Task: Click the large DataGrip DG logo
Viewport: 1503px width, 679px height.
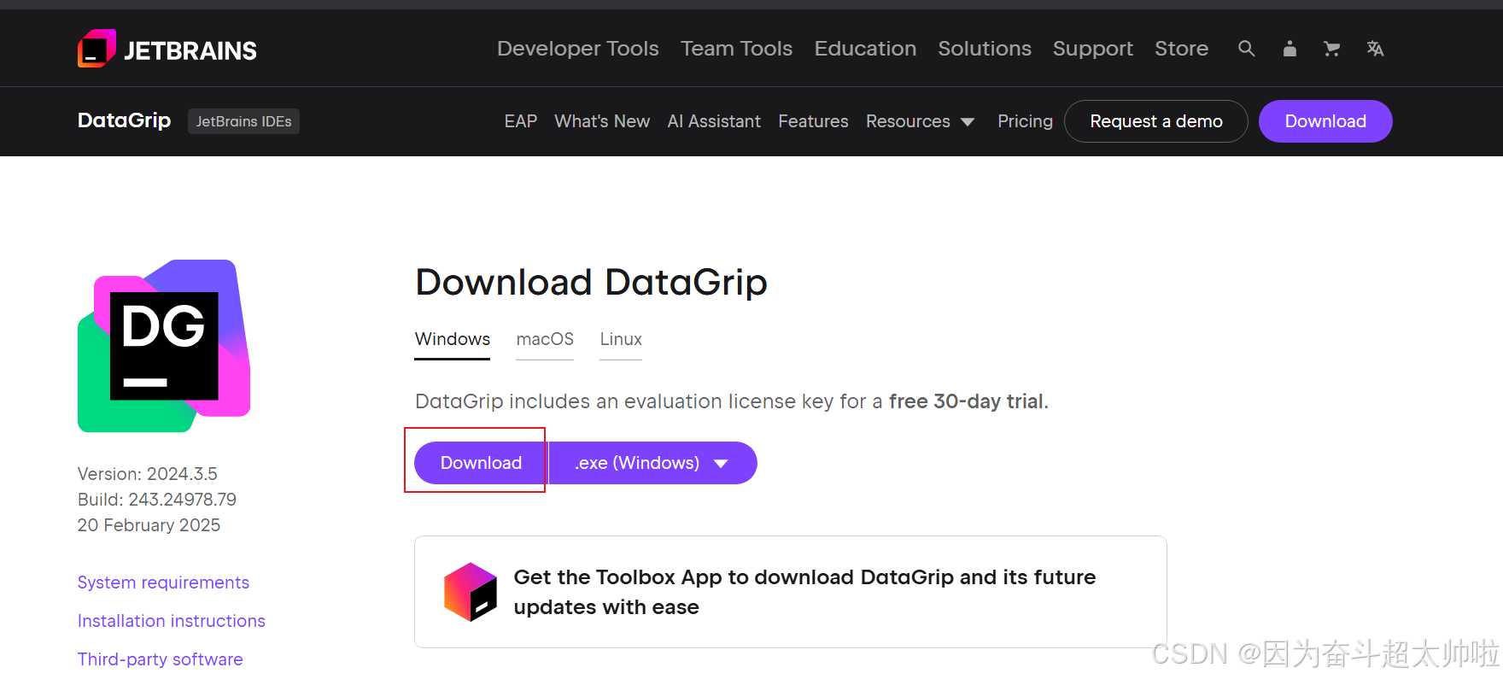Action: tap(164, 346)
